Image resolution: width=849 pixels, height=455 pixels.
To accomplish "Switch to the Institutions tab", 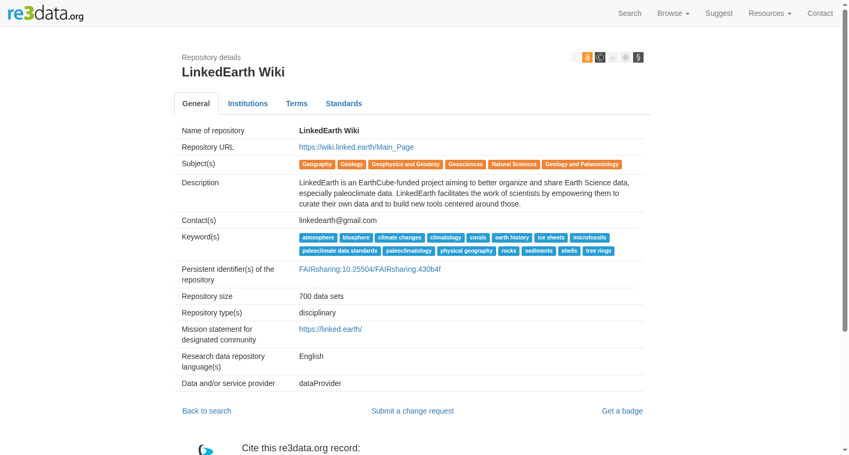I will pyautogui.click(x=248, y=104).
